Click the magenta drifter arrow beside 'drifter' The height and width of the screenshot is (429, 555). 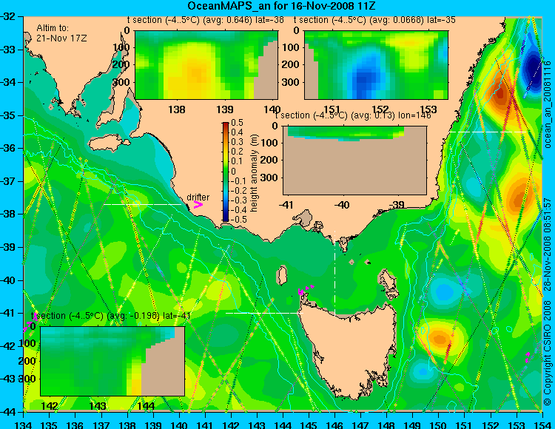(198, 204)
